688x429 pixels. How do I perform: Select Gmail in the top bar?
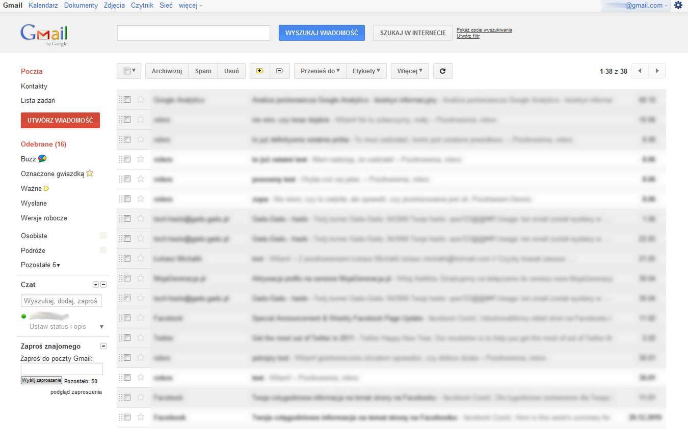click(x=13, y=6)
